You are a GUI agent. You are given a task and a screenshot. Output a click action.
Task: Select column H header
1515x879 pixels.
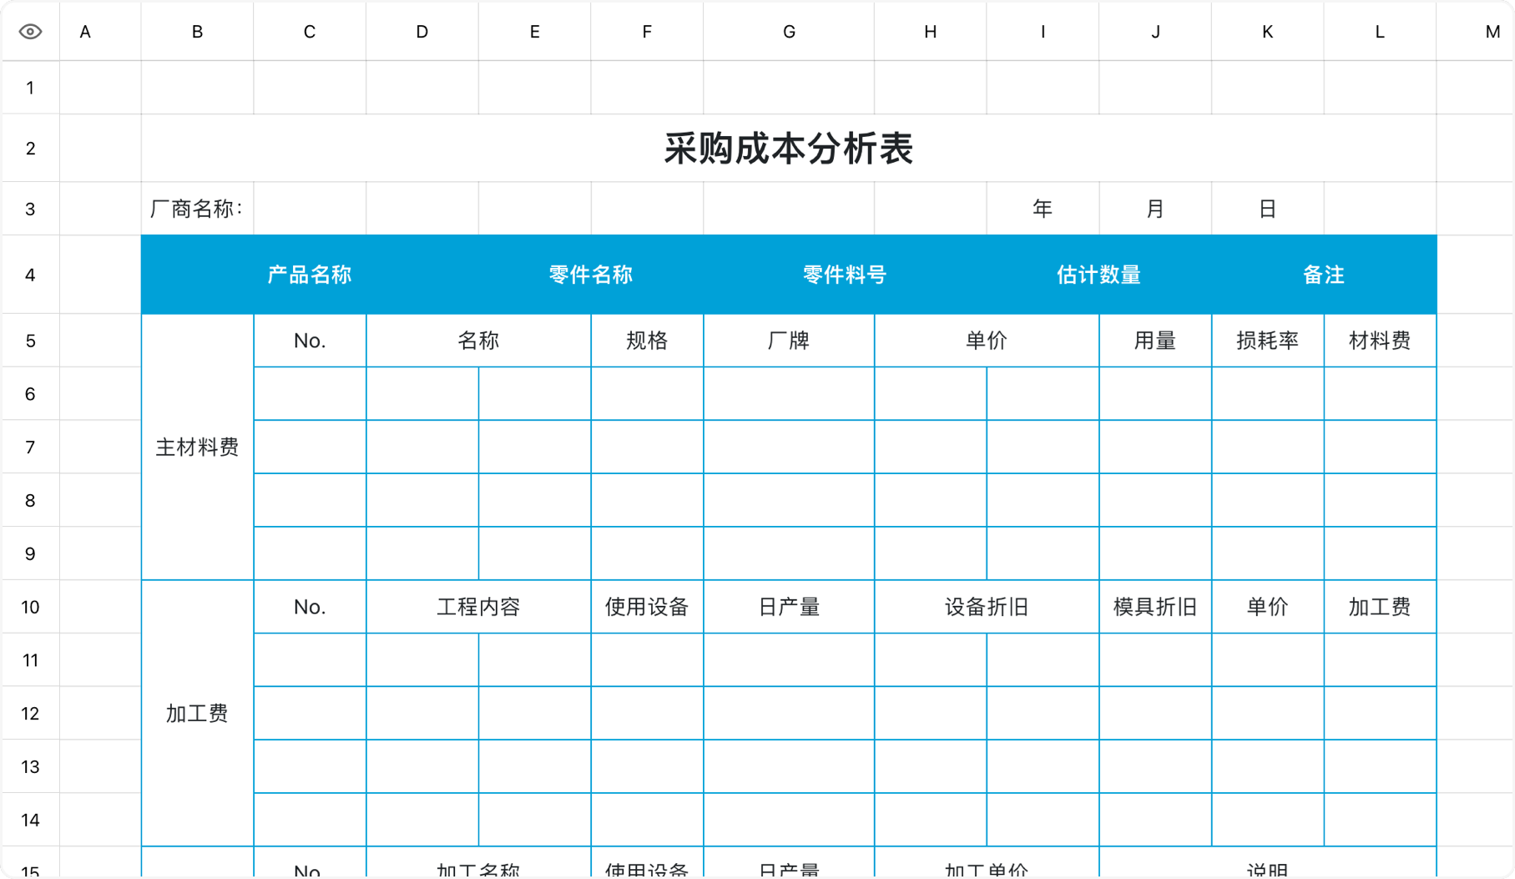coord(931,32)
